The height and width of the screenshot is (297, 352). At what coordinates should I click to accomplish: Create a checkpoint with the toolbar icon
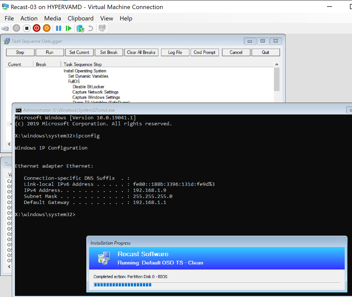[x=80, y=28]
